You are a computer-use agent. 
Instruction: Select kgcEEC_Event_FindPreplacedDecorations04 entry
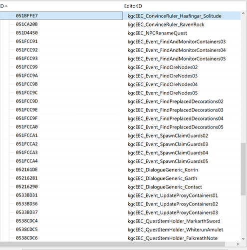click(x=176, y=118)
